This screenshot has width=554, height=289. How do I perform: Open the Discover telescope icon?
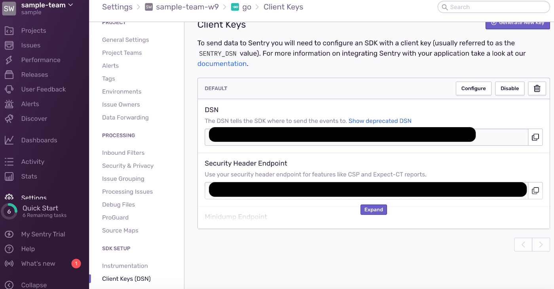click(9, 118)
